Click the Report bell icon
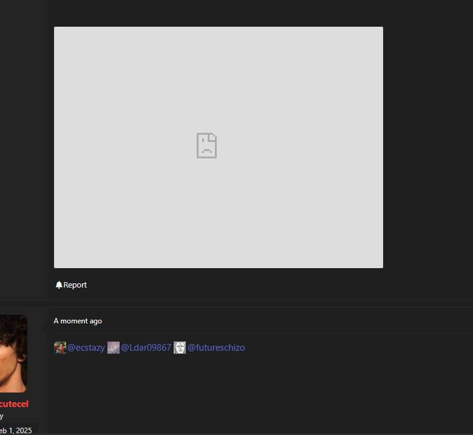The width and height of the screenshot is (473, 435). click(x=59, y=285)
